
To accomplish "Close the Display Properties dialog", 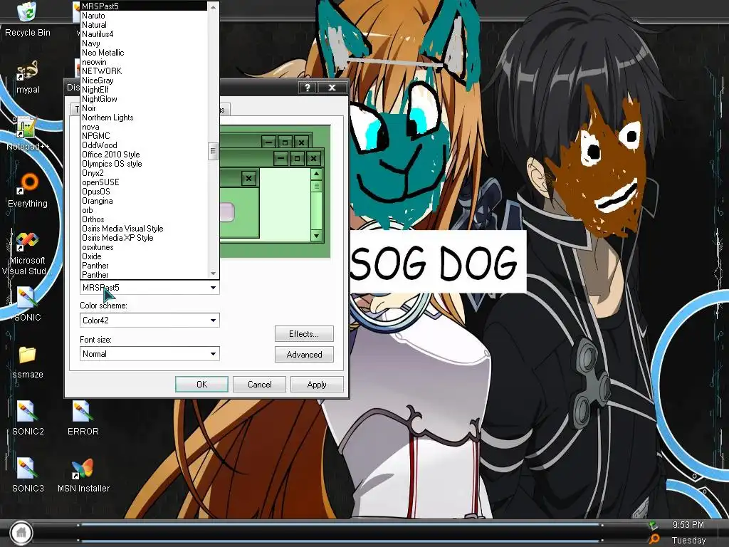I will click(332, 88).
